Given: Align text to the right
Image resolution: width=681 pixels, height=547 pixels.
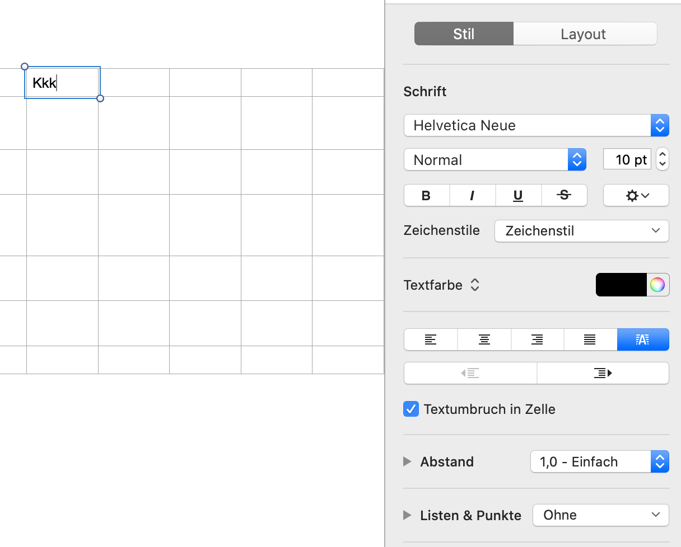Looking at the screenshot, I should click(x=537, y=339).
